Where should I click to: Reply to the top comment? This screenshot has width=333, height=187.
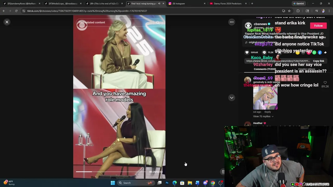click(x=267, y=112)
